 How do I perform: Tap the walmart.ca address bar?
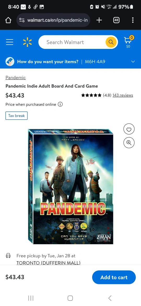point(53,20)
